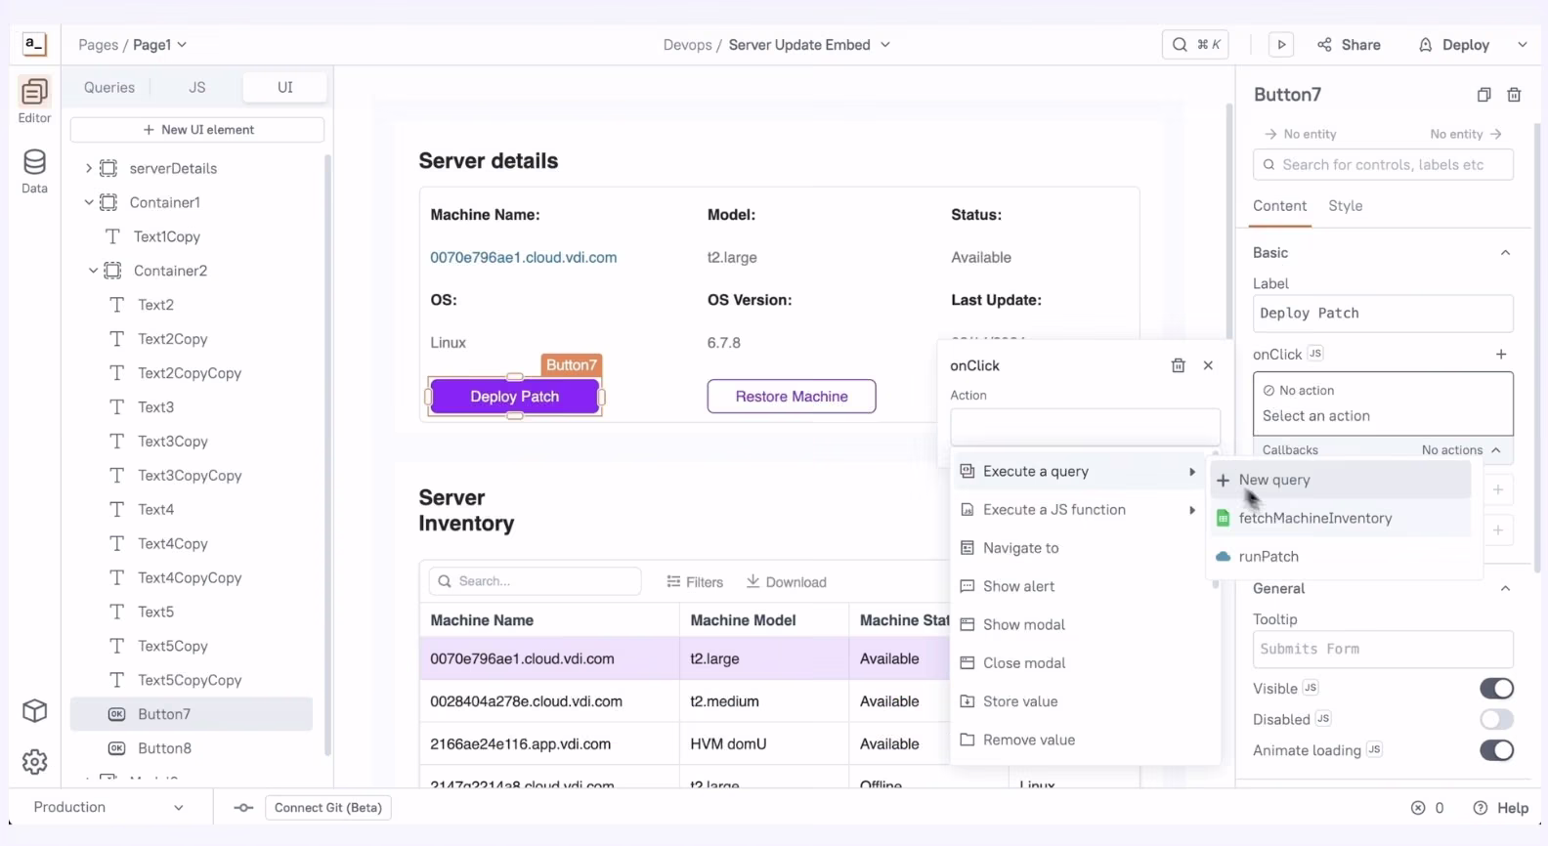Image resolution: width=1548 pixels, height=846 pixels.
Task: Open the Production environment dropdown
Action: coord(108,808)
